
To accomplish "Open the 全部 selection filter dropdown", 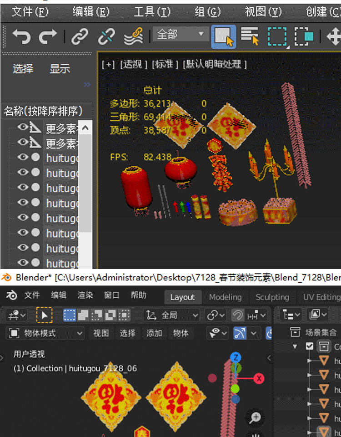I will 181,35.
